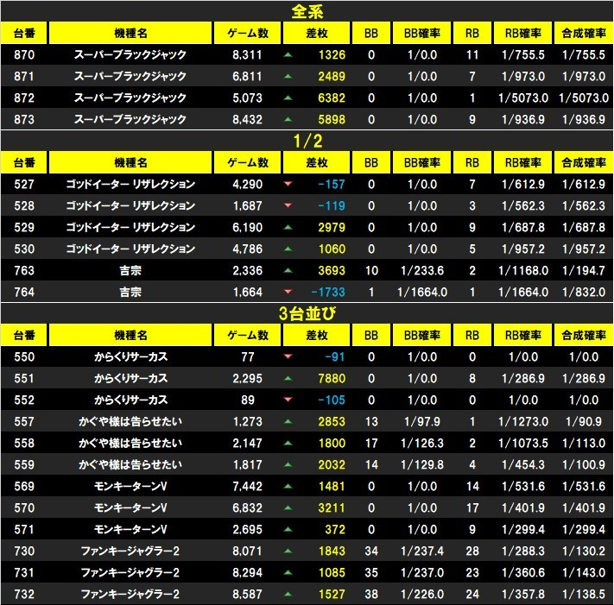Click からくりサーカス name in row 551

tap(130, 378)
